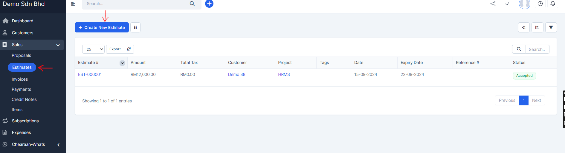Click the chart summary icon above the table
Screen dimensions: 565x153
pyautogui.click(x=537, y=27)
